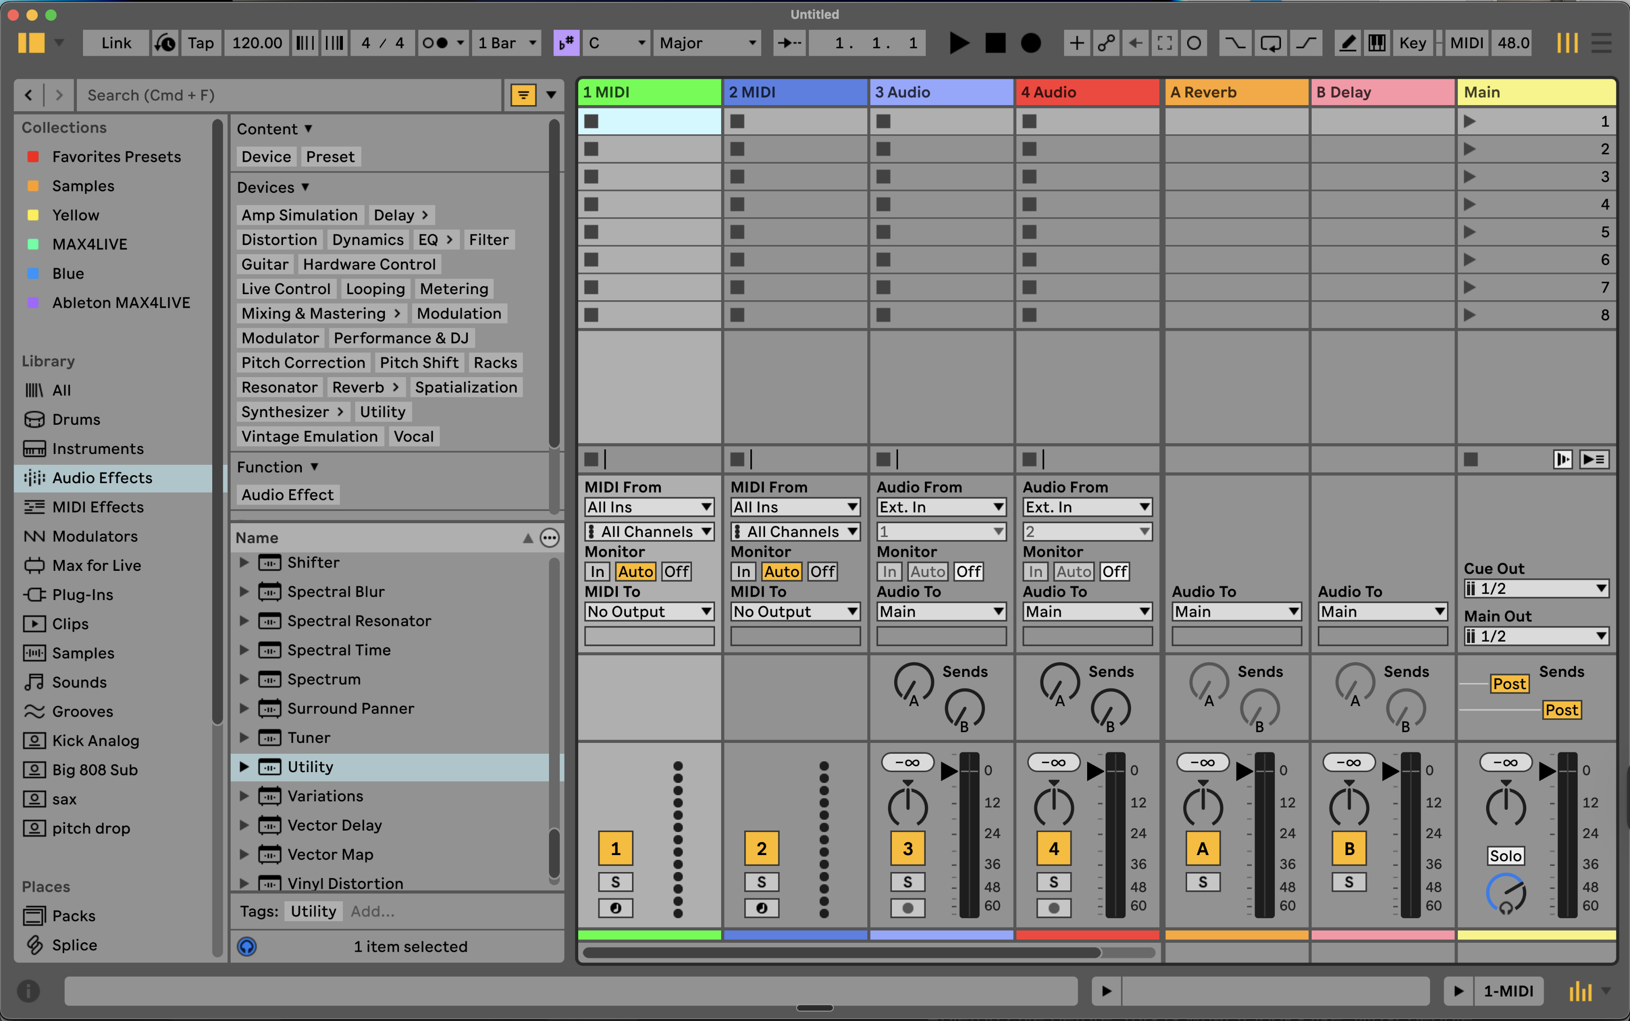Expand the Spectral Resonator device entry
The height and width of the screenshot is (1021, 1630).
click(244, 621)
